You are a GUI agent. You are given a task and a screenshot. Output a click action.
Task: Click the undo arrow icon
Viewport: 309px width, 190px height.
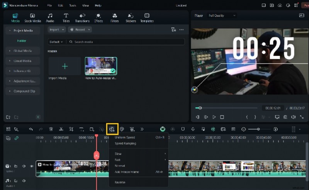(31, 129)
